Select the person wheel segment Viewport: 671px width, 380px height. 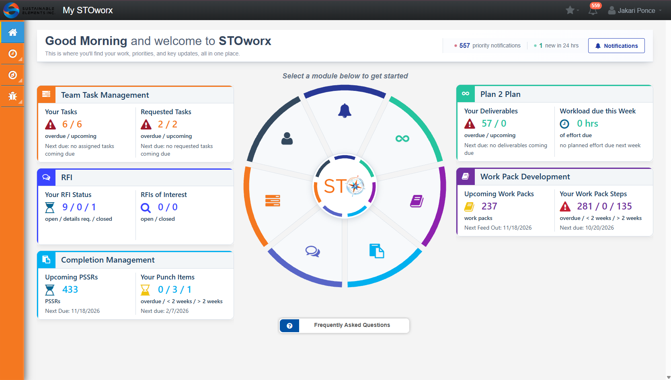pos(287,138)
